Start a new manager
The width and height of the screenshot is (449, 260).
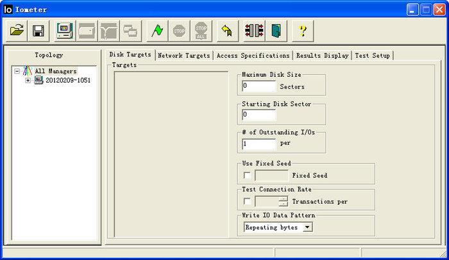[x=65, y=31]
